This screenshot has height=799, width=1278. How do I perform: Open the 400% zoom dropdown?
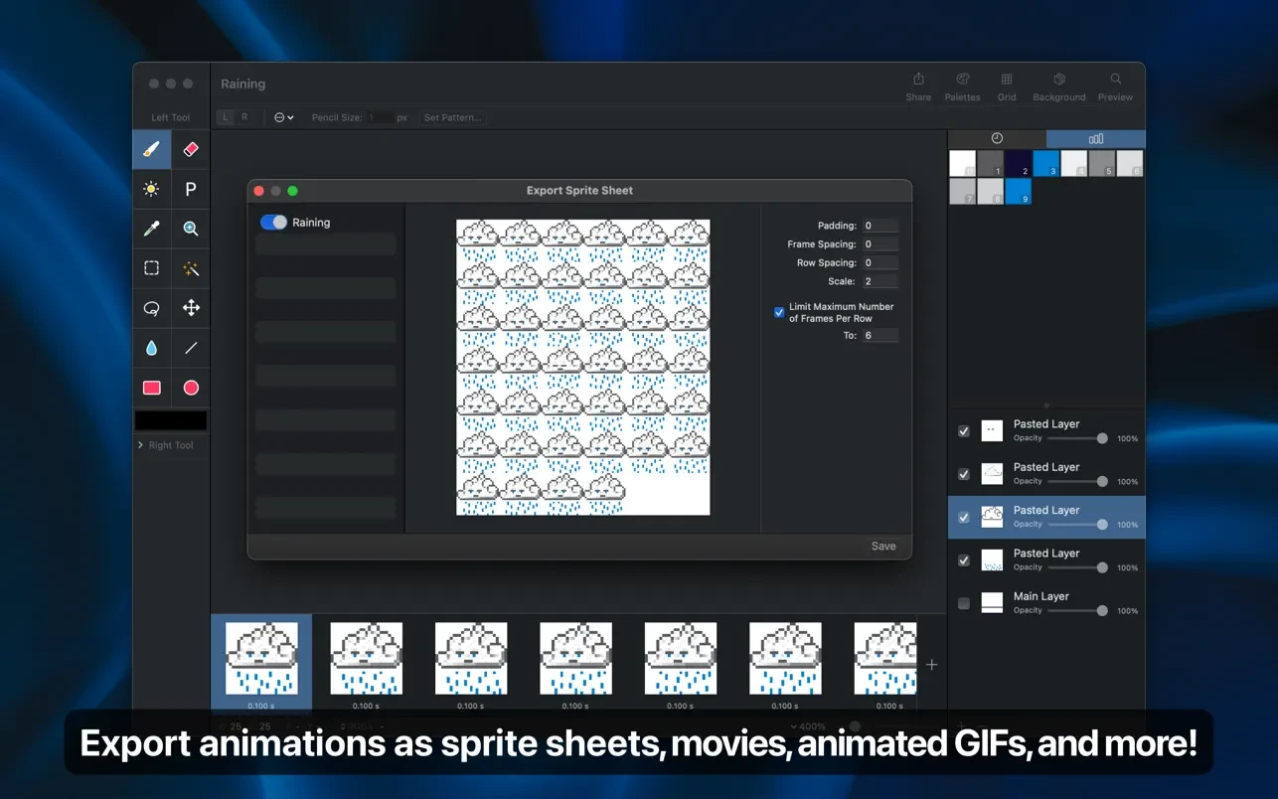[x=809, y=726]
